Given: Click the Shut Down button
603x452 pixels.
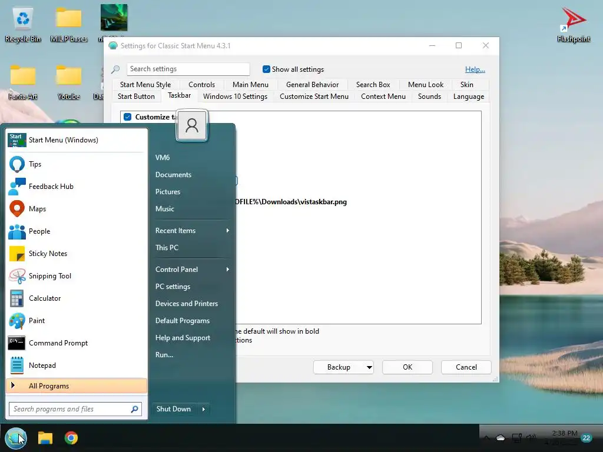Looking at the screenshot, I should [x=174, y=410].
